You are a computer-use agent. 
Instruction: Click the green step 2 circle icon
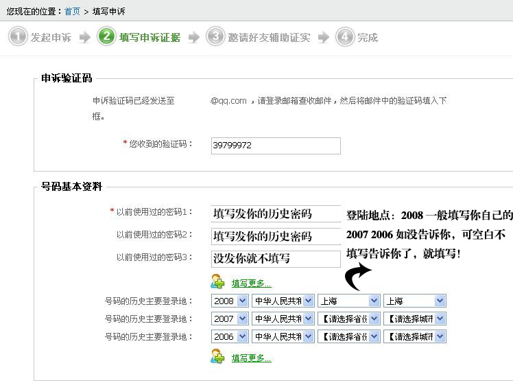106,36
